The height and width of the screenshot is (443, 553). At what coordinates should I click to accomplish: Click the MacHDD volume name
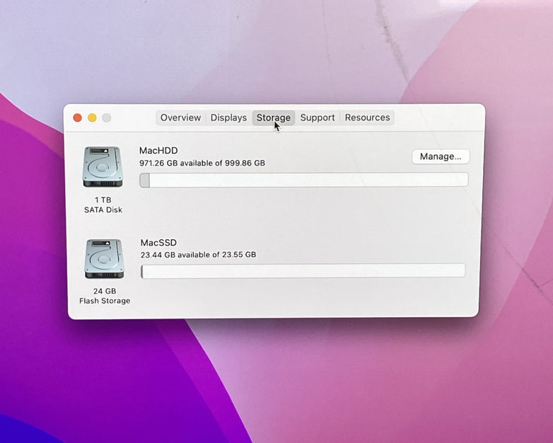point(158,151)
